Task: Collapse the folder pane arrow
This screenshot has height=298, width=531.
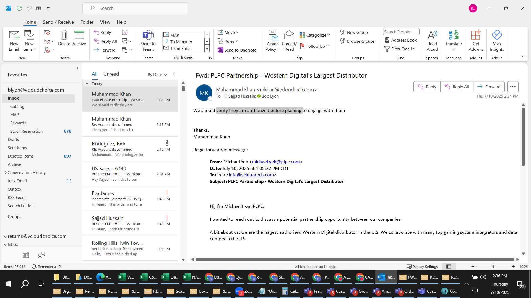Action: [x=77, y=68]
